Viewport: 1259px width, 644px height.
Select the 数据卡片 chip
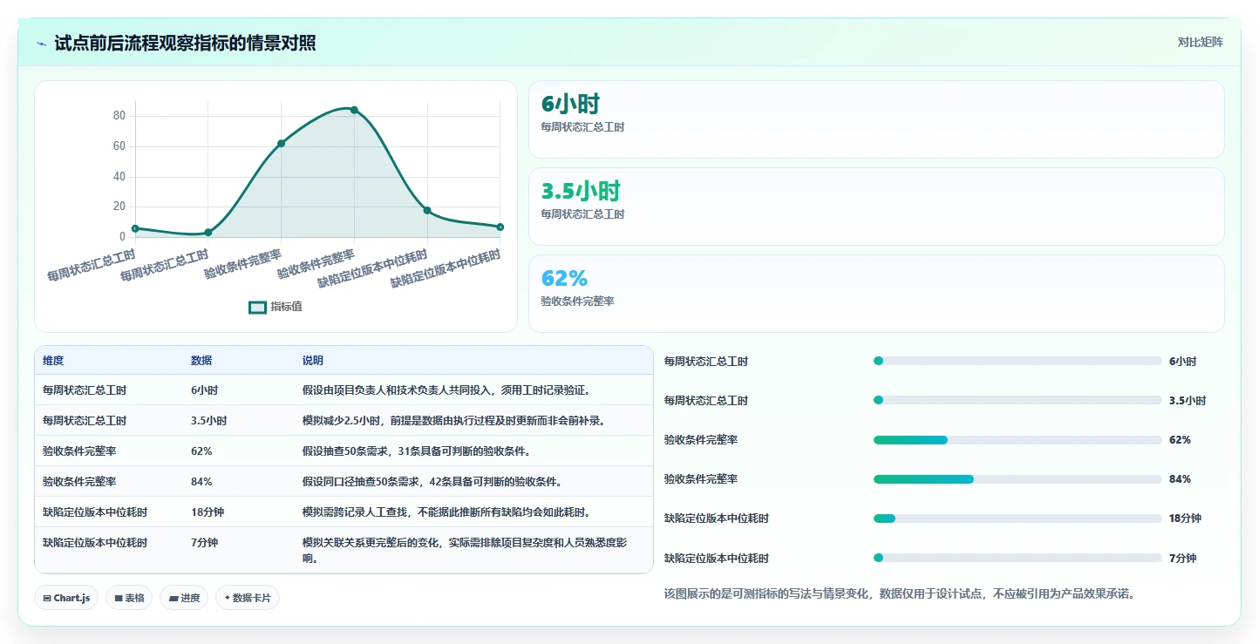click(x=248, y=598)
